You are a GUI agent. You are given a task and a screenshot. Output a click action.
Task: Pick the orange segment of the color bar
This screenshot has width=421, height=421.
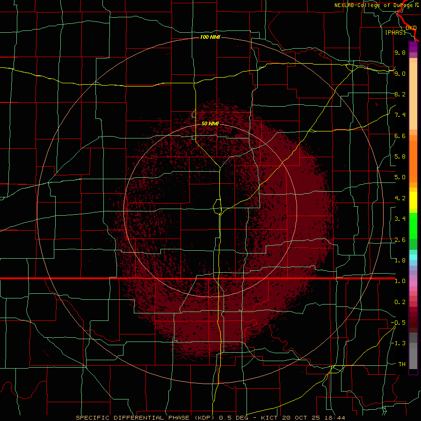coord(413,162)
